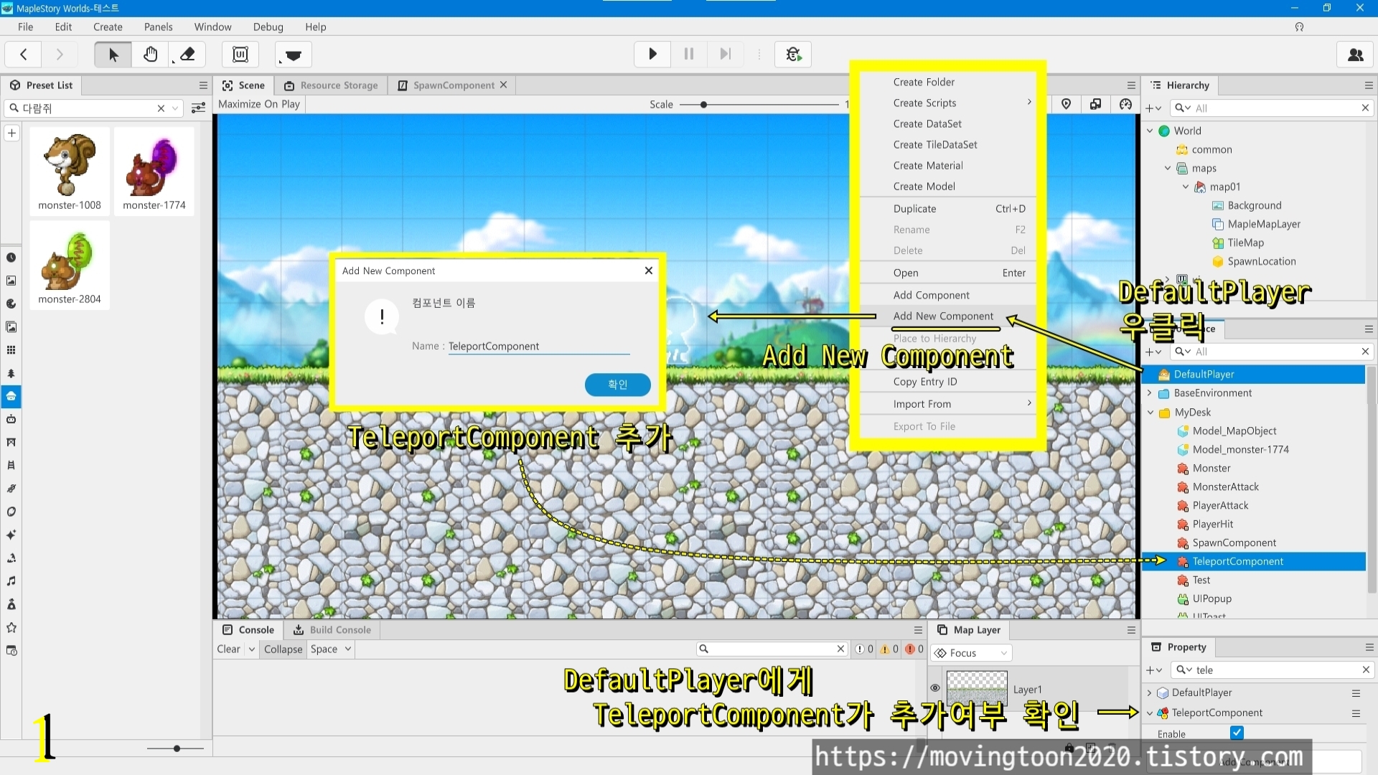Screen dimensions: 1378x775
Task: Open Preset List filter settings icon
Action: (x=199, y=108)
